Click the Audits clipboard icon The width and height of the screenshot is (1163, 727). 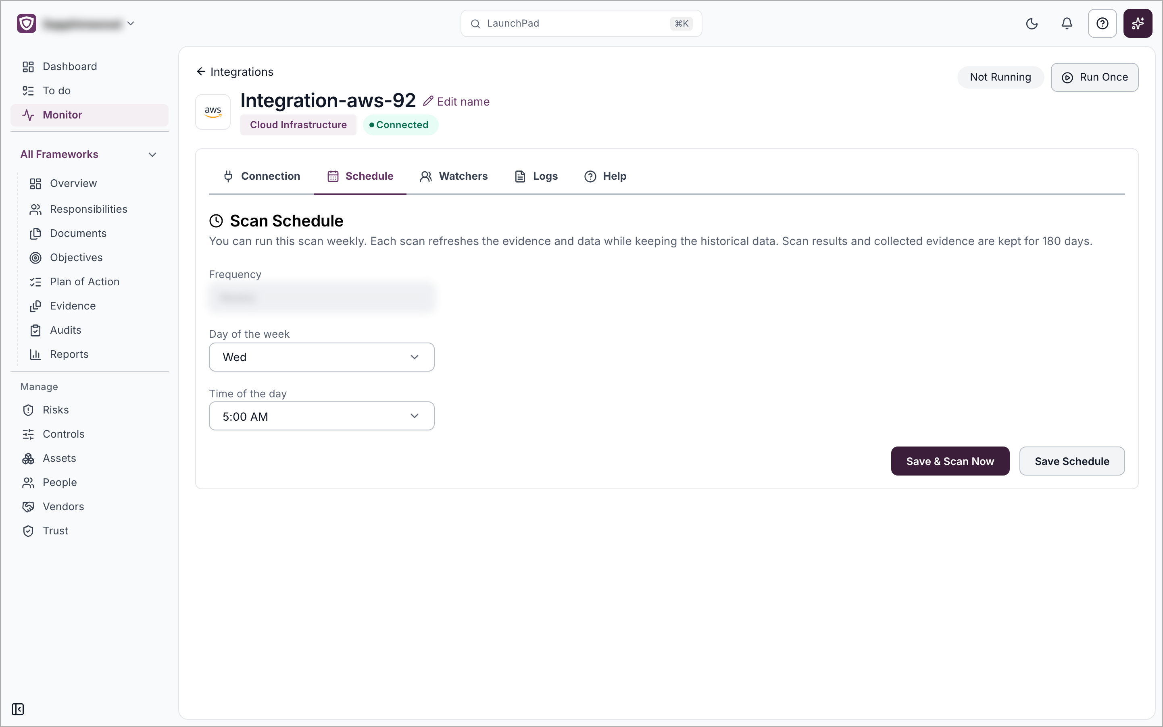(x=35, y=330)
